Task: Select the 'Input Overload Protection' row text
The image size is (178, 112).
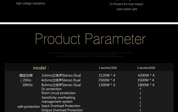Action: (61, 106)
